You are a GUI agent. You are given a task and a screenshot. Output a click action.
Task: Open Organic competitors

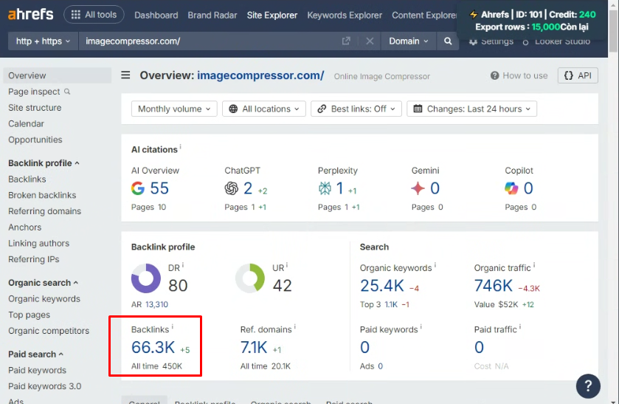(x=49, y=331)
